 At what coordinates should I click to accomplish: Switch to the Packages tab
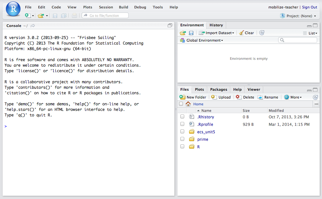click(218, 89)
